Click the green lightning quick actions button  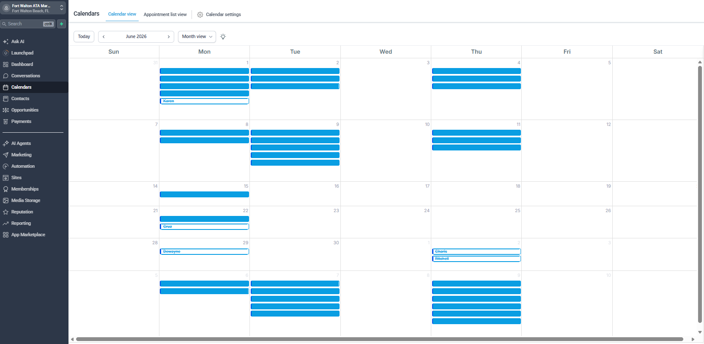click(x=61, y=24)
